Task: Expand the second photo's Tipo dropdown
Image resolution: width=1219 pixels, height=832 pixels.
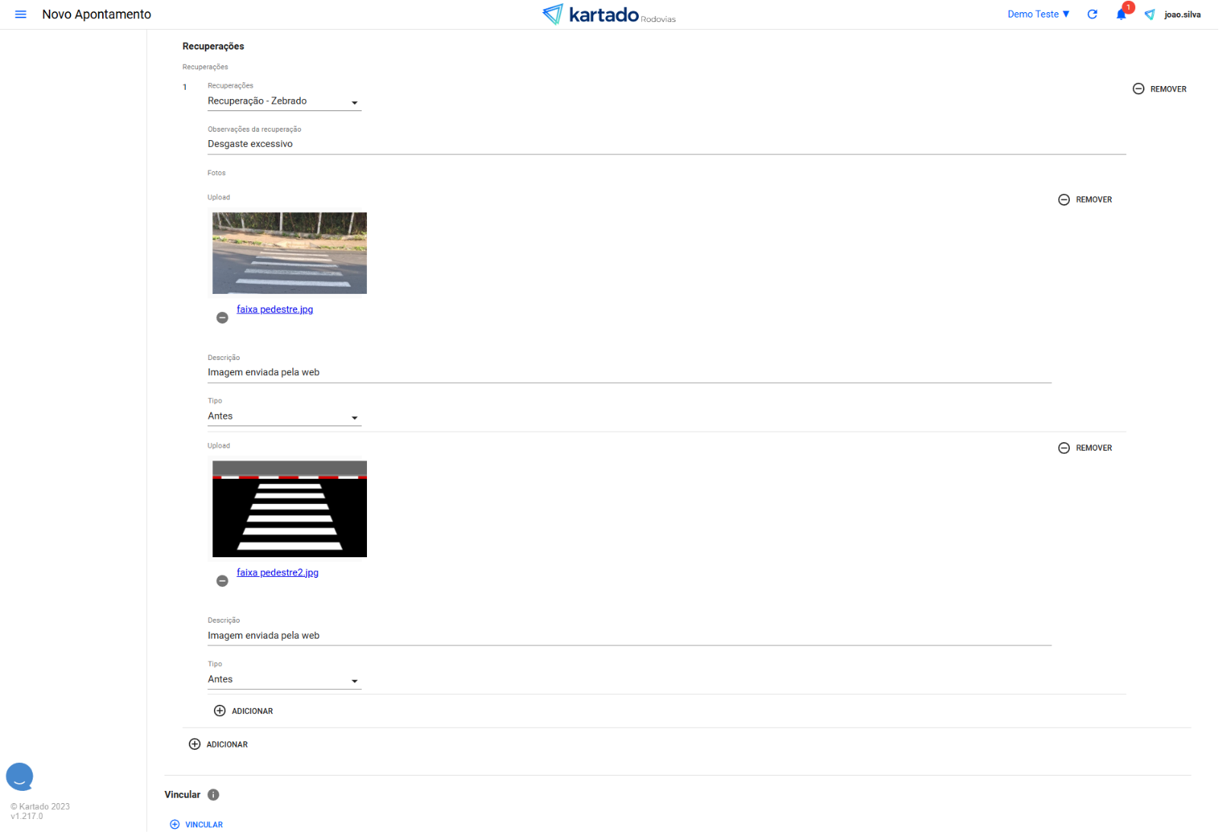Action: (x=283, y=680)
